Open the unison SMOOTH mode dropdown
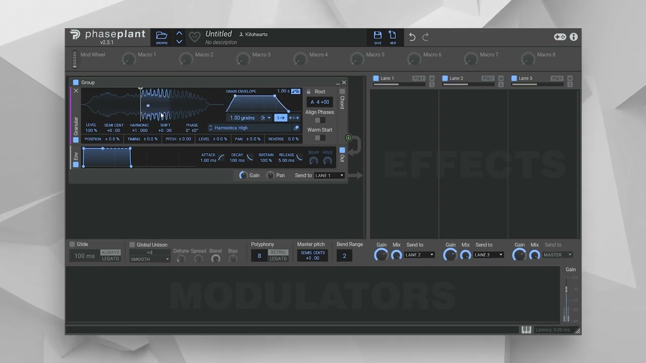Viewport: 646px width, 363px height. pyautogui.click(x=150, y=259)
